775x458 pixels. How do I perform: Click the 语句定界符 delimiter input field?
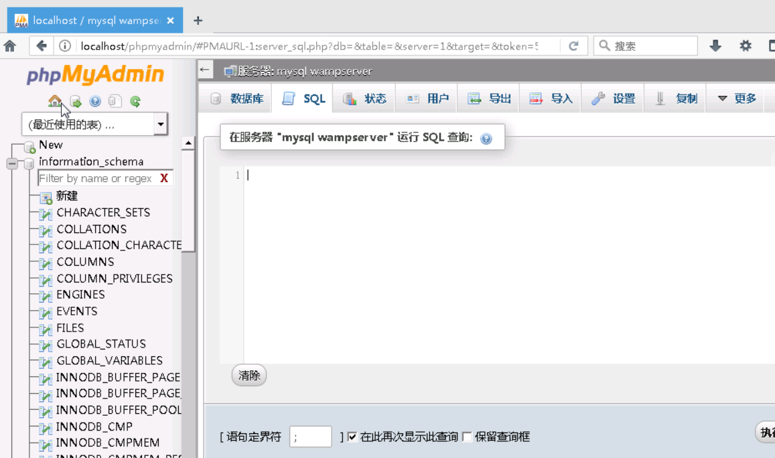[310, 437]
